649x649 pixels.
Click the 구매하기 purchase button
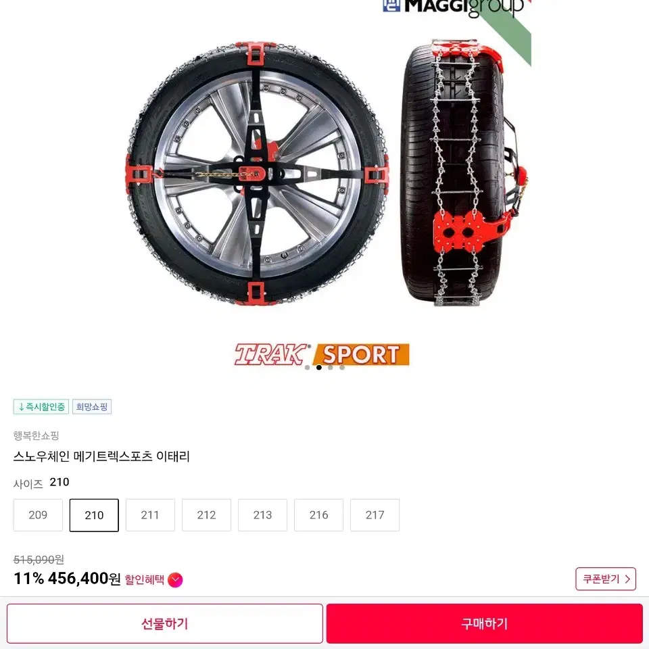point(484,623)
